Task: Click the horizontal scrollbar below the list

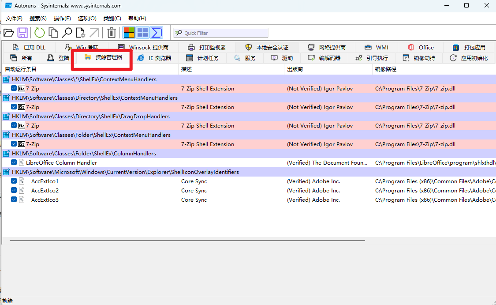Action: (187, 241)
